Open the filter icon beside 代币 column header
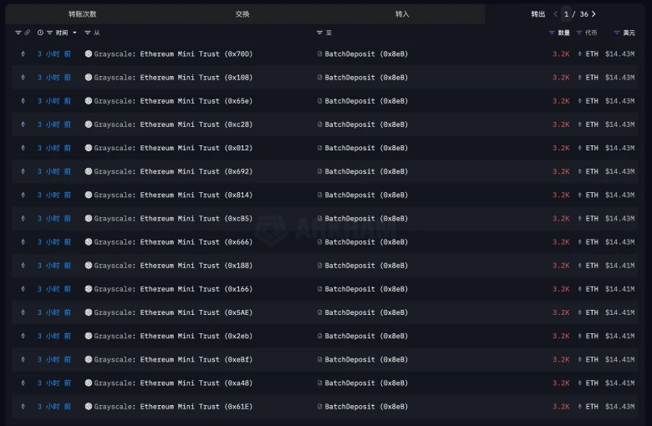Image resolution: width=652 pixels, height=426 pixels. [x=580, y=33]
